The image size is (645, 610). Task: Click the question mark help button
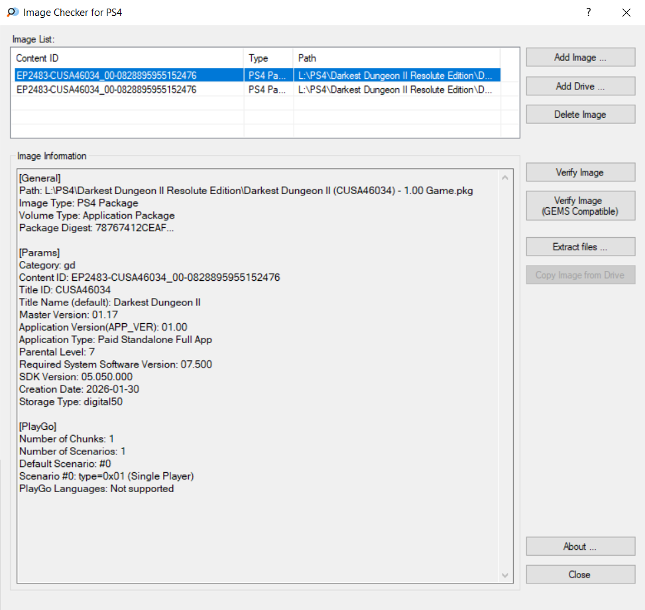[x=588, y=13]
